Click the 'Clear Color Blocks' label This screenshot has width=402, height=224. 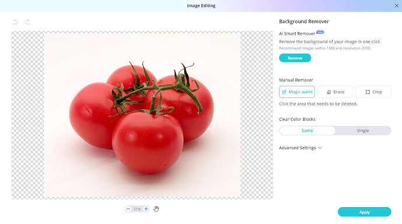(297, 120)
